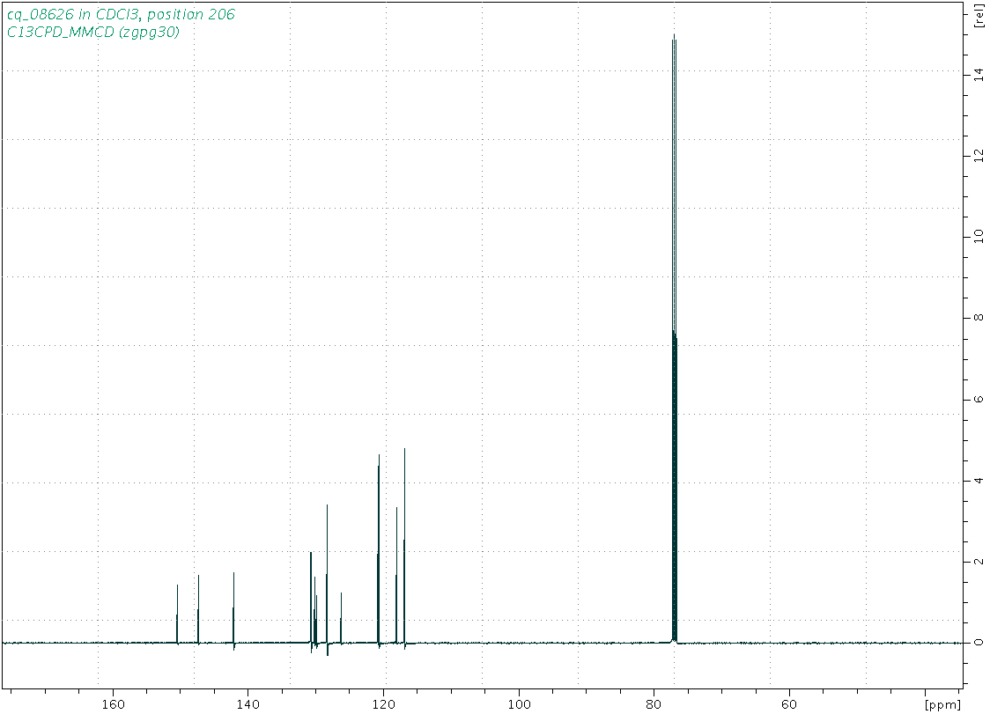Screen dimensions: 990x714
Task: Click the 12 tick label on intensity axis
Action: (979, 155)
